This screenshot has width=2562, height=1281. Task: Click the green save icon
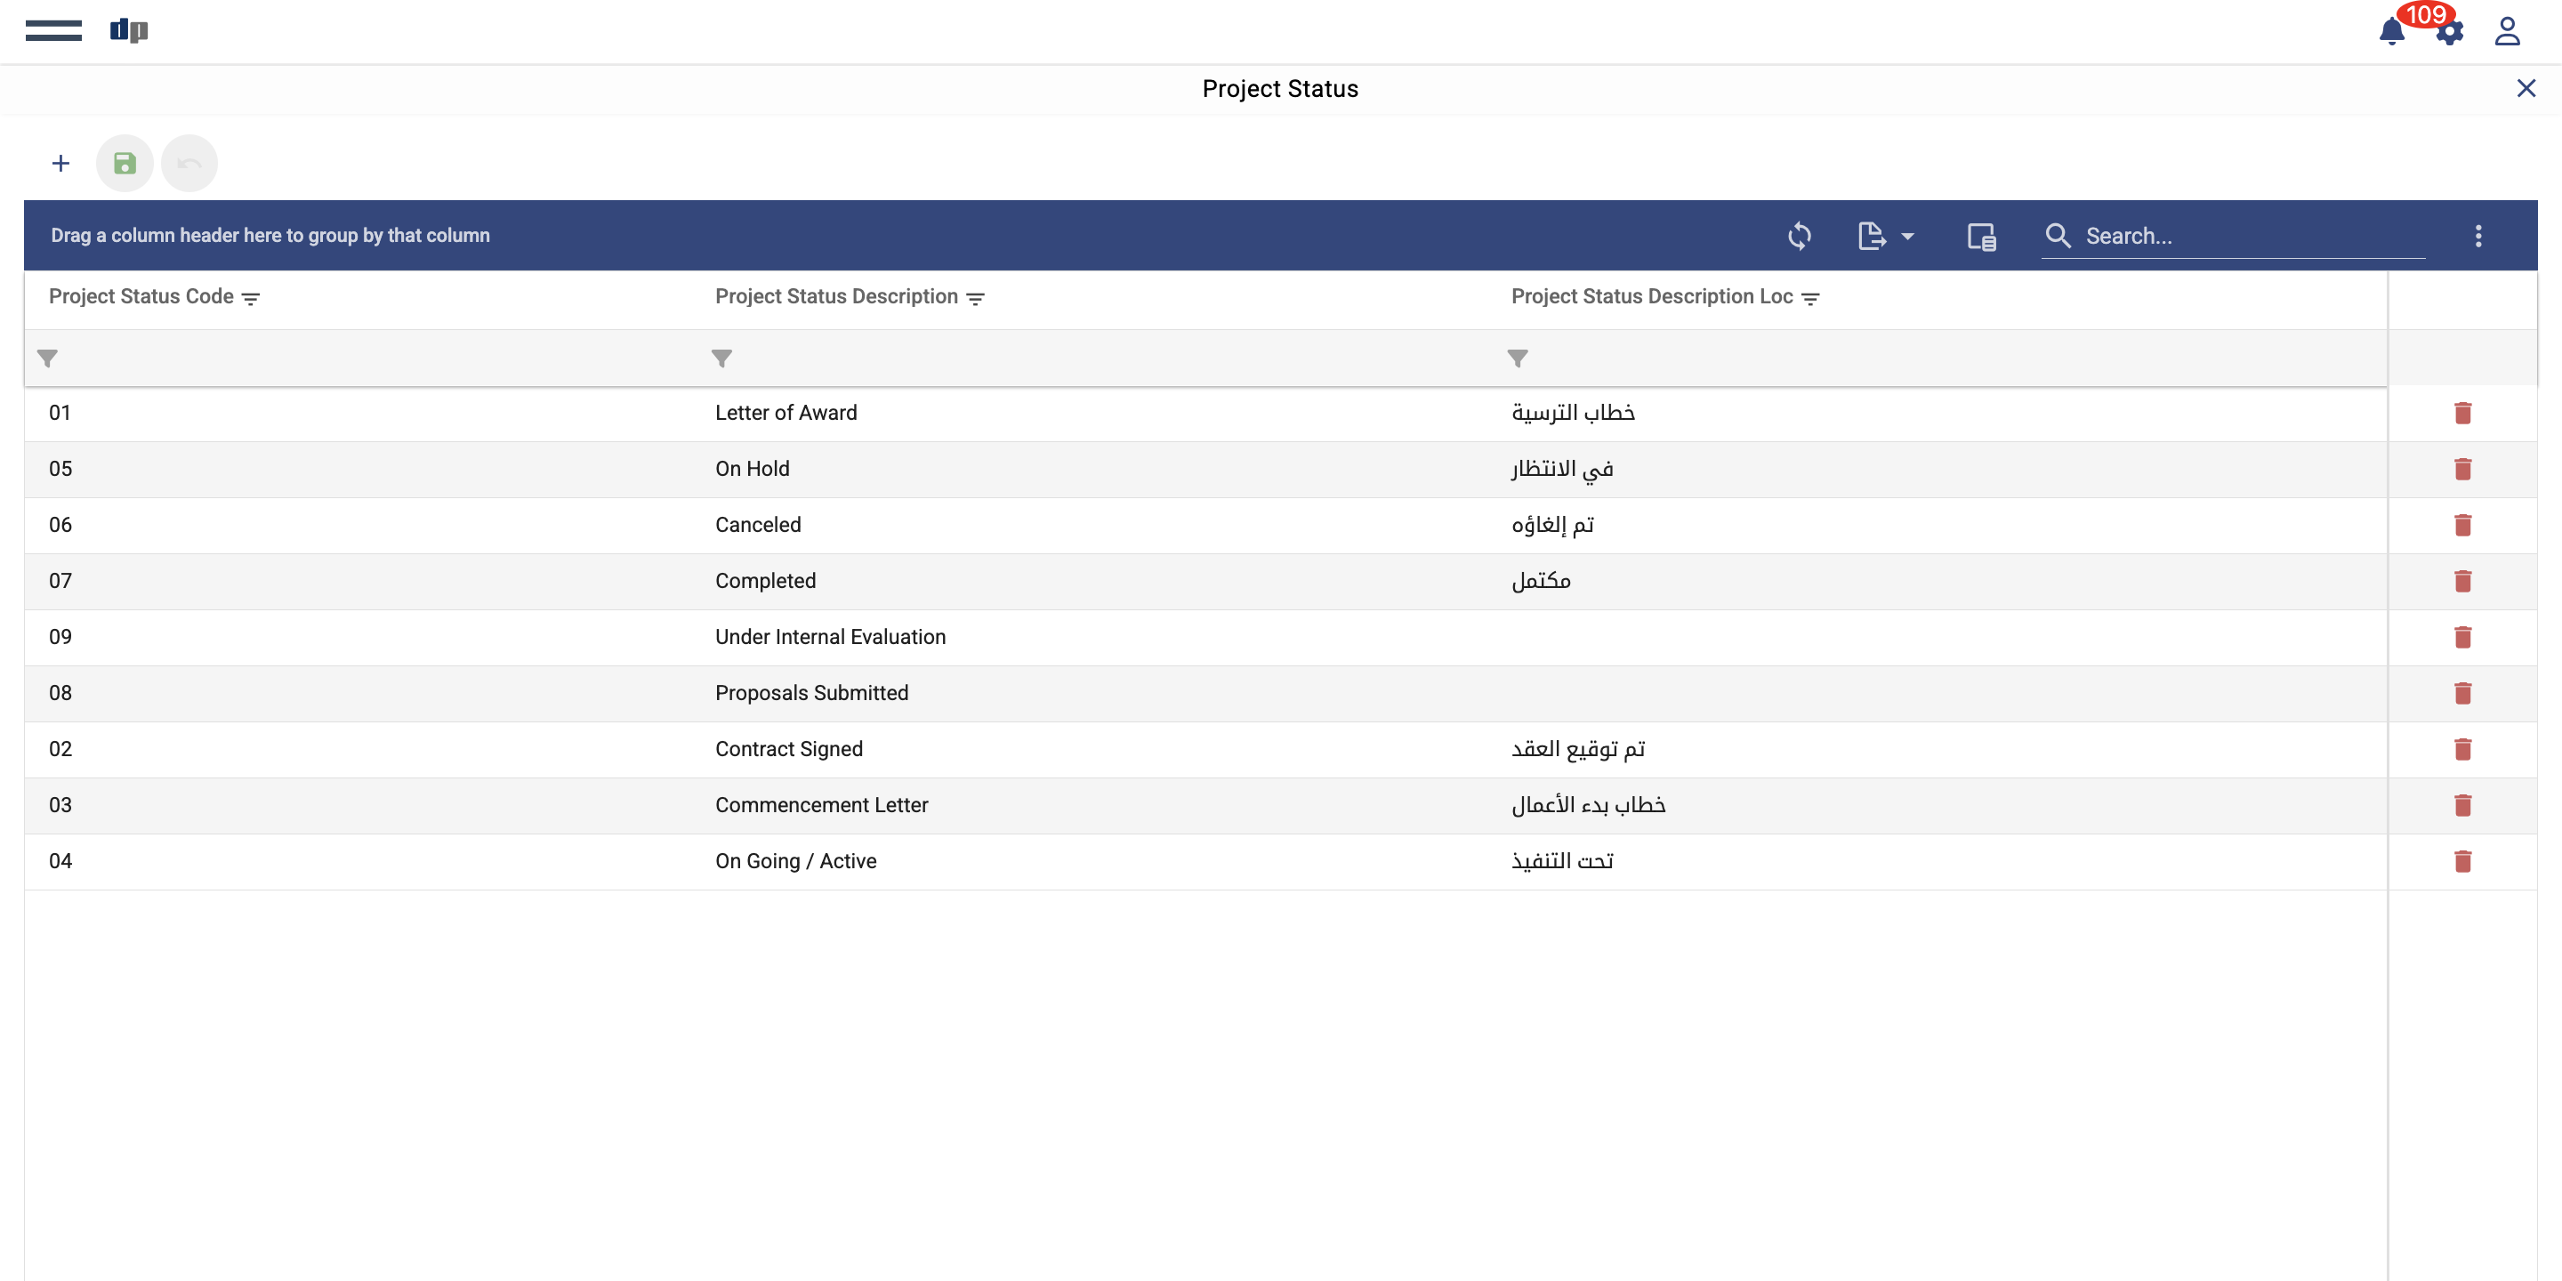[x=125, y=163]
